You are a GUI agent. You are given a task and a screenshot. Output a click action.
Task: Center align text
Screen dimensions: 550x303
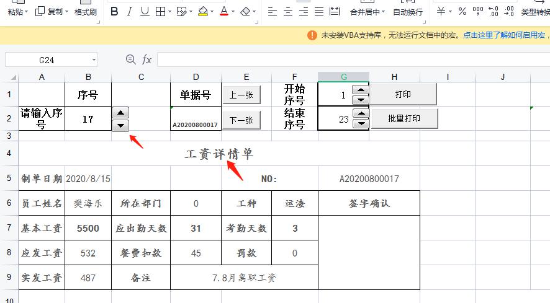(x=288, y=12)
